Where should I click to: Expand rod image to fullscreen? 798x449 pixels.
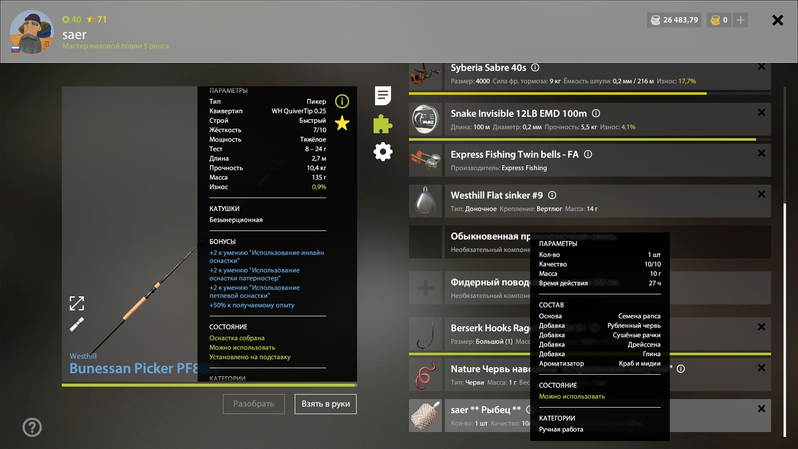click(x=77, y=303)
